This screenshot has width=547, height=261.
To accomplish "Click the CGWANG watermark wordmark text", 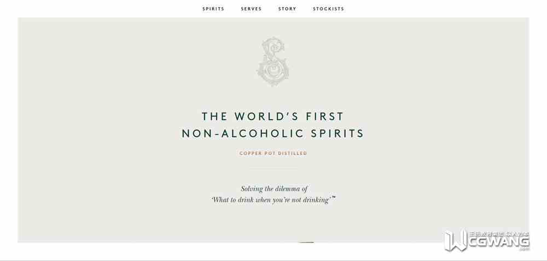I will 498,241.
